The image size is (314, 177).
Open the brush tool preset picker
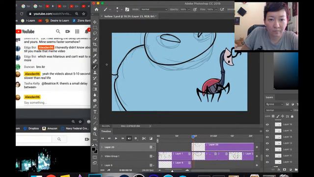[107, 9]
